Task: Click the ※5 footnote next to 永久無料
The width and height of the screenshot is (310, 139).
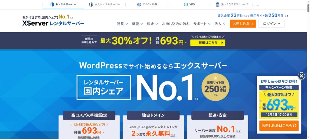Action: click(173, 135)
